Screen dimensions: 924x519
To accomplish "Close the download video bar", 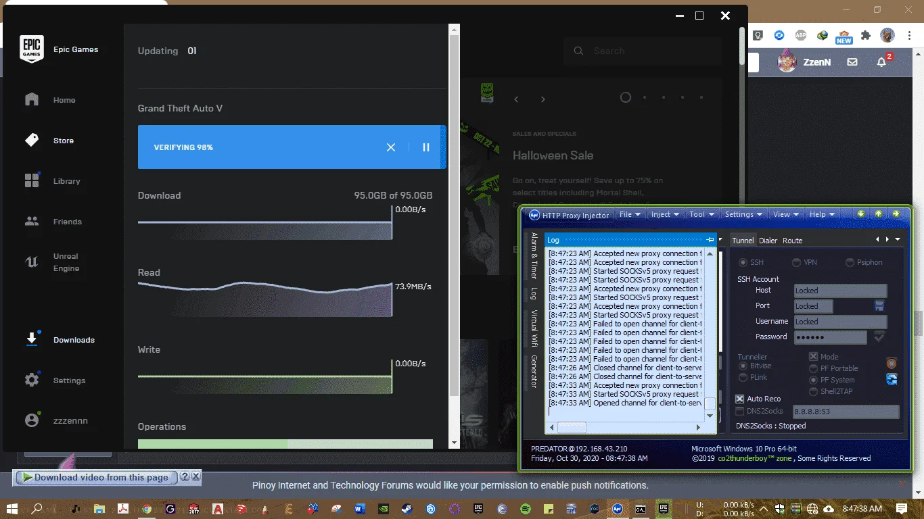I will pyautogui.click(x=195, y=477).
